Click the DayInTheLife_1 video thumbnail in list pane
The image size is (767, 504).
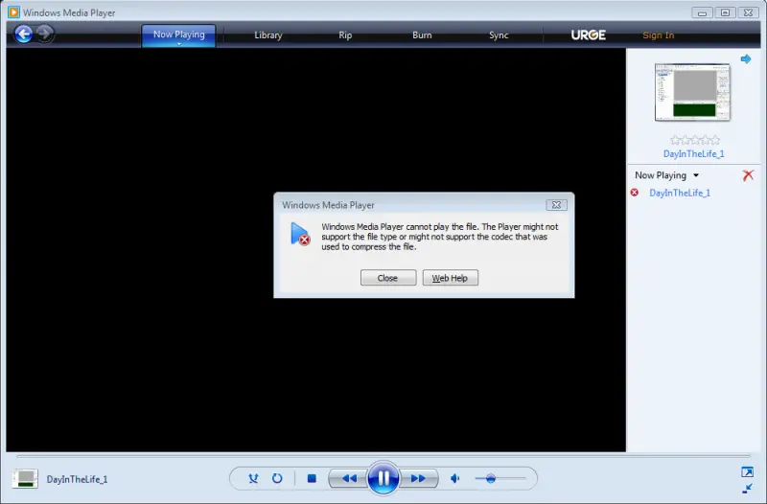tap(692, 92)
